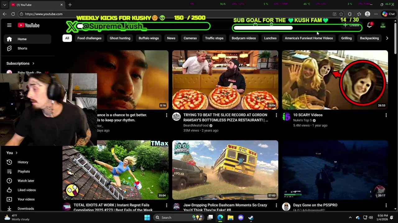Screen dimensions: 398x223
Task: Select the News chip
Action: 171,38
